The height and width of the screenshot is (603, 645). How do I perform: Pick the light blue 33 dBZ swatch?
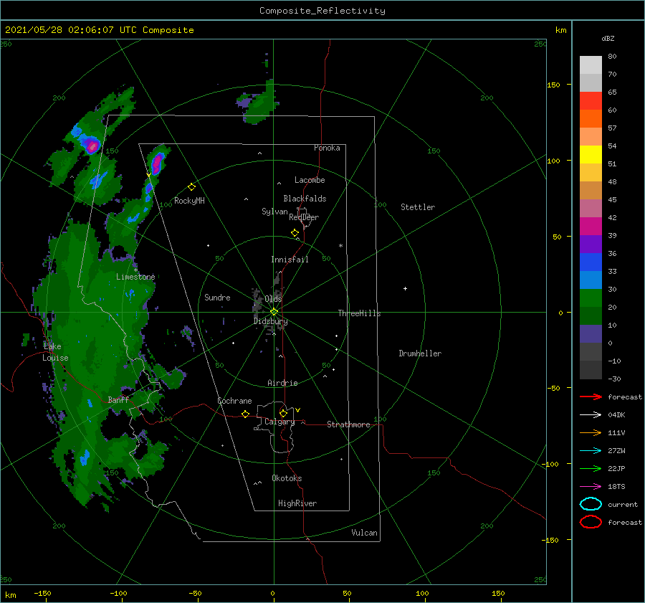tap(591, 280)
